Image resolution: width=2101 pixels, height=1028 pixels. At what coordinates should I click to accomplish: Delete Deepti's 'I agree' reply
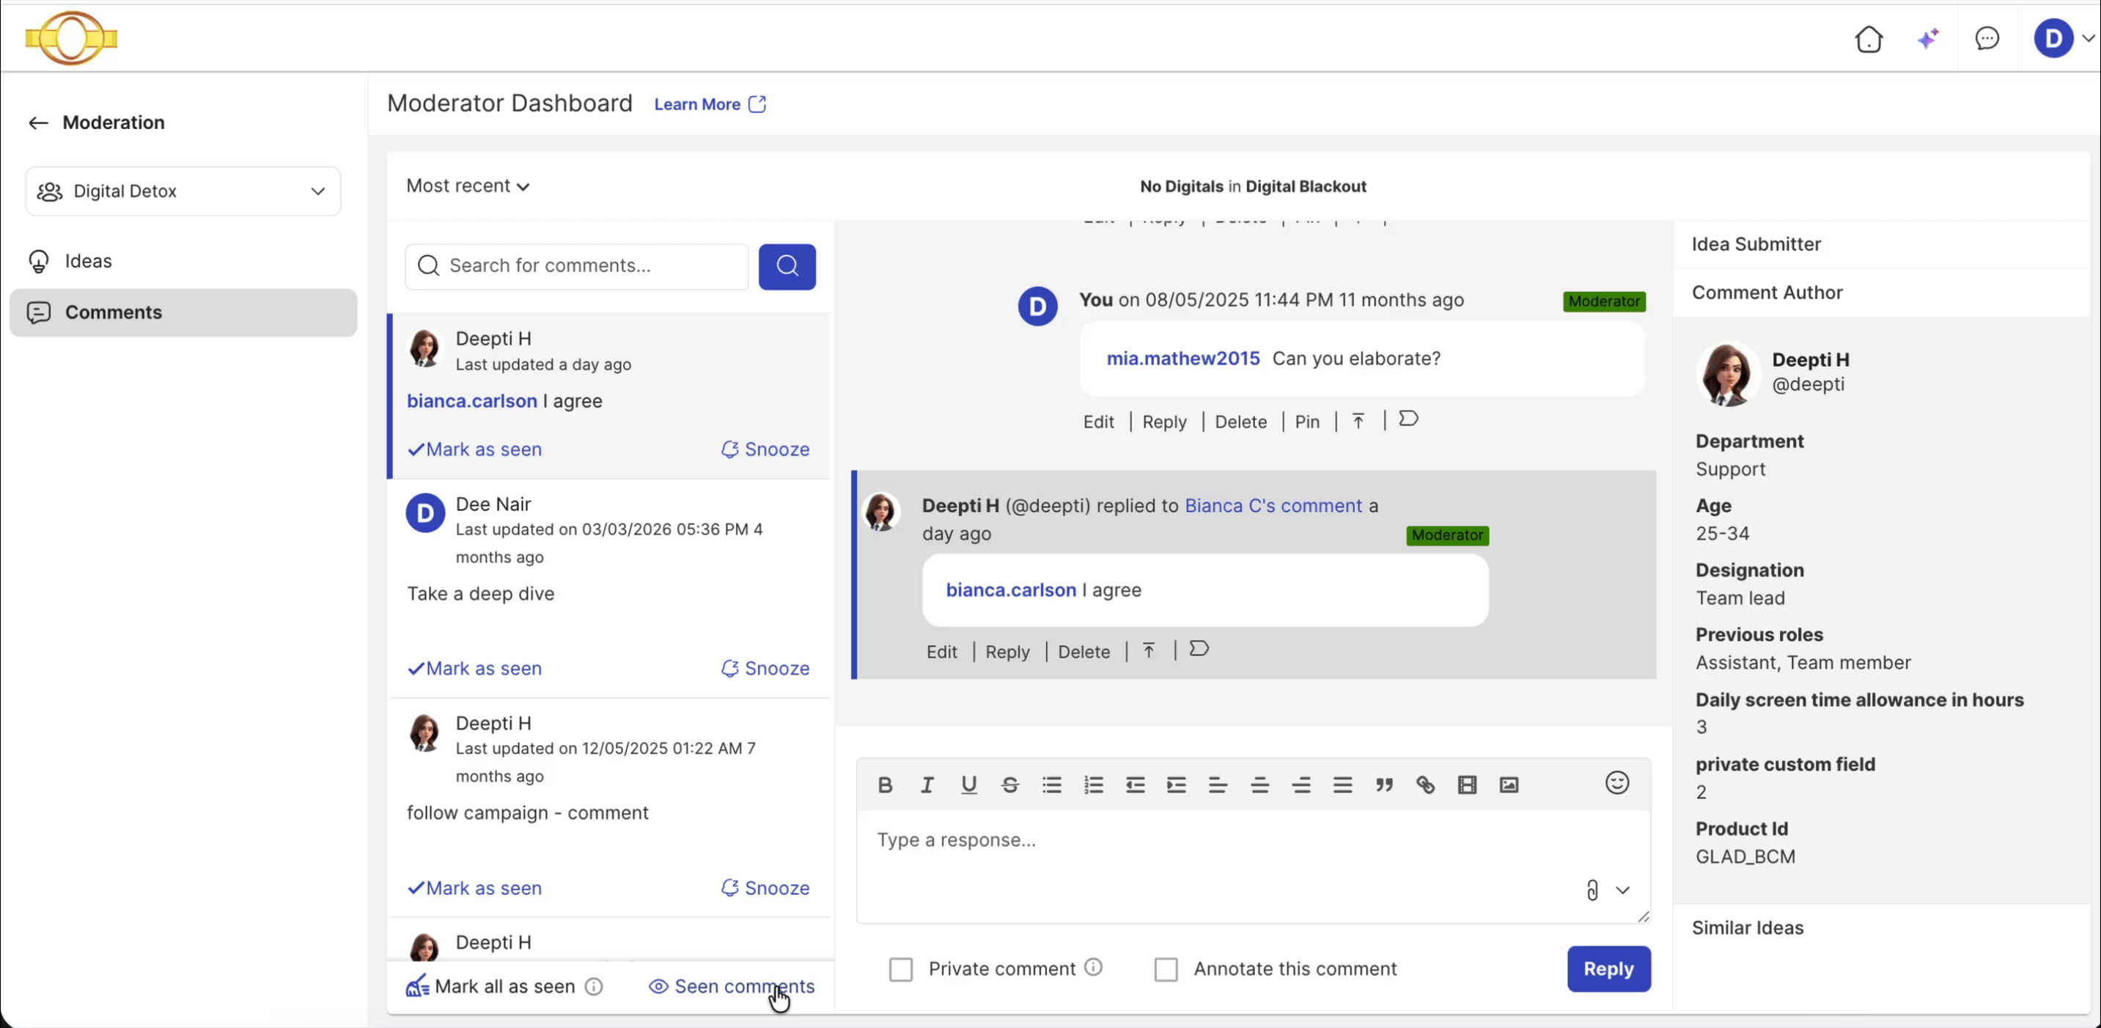(x=1084, y=652)
